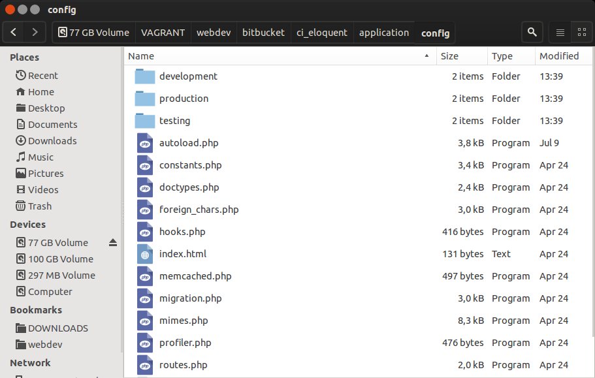Open autoload.php via its PHP icon

145,143
